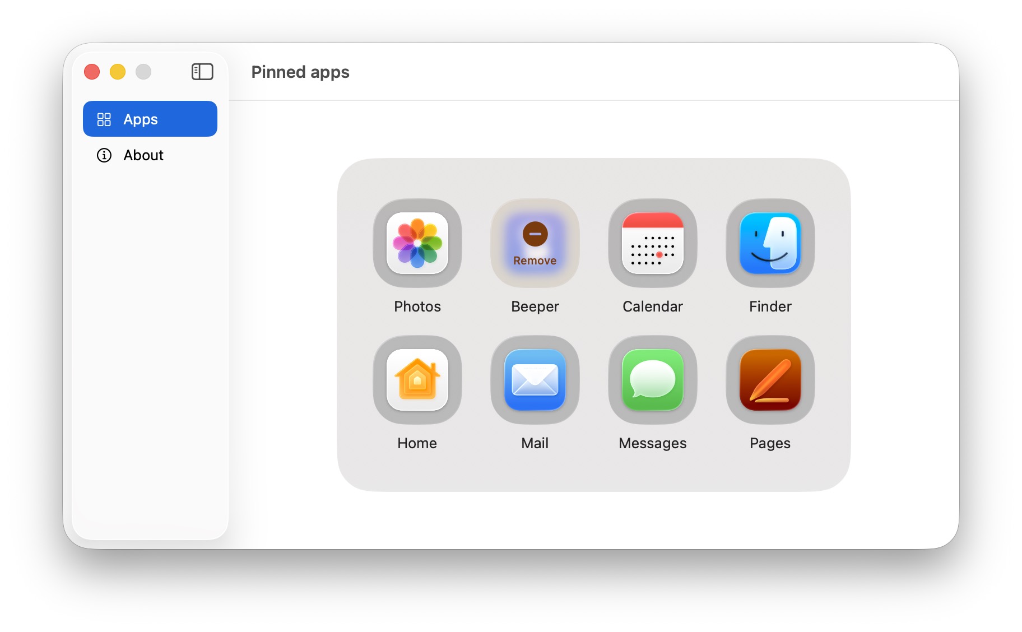The width and height of the screenshot is (1022, 632).
Task: Select the Calendar app icon
Action: click(653, 243)
